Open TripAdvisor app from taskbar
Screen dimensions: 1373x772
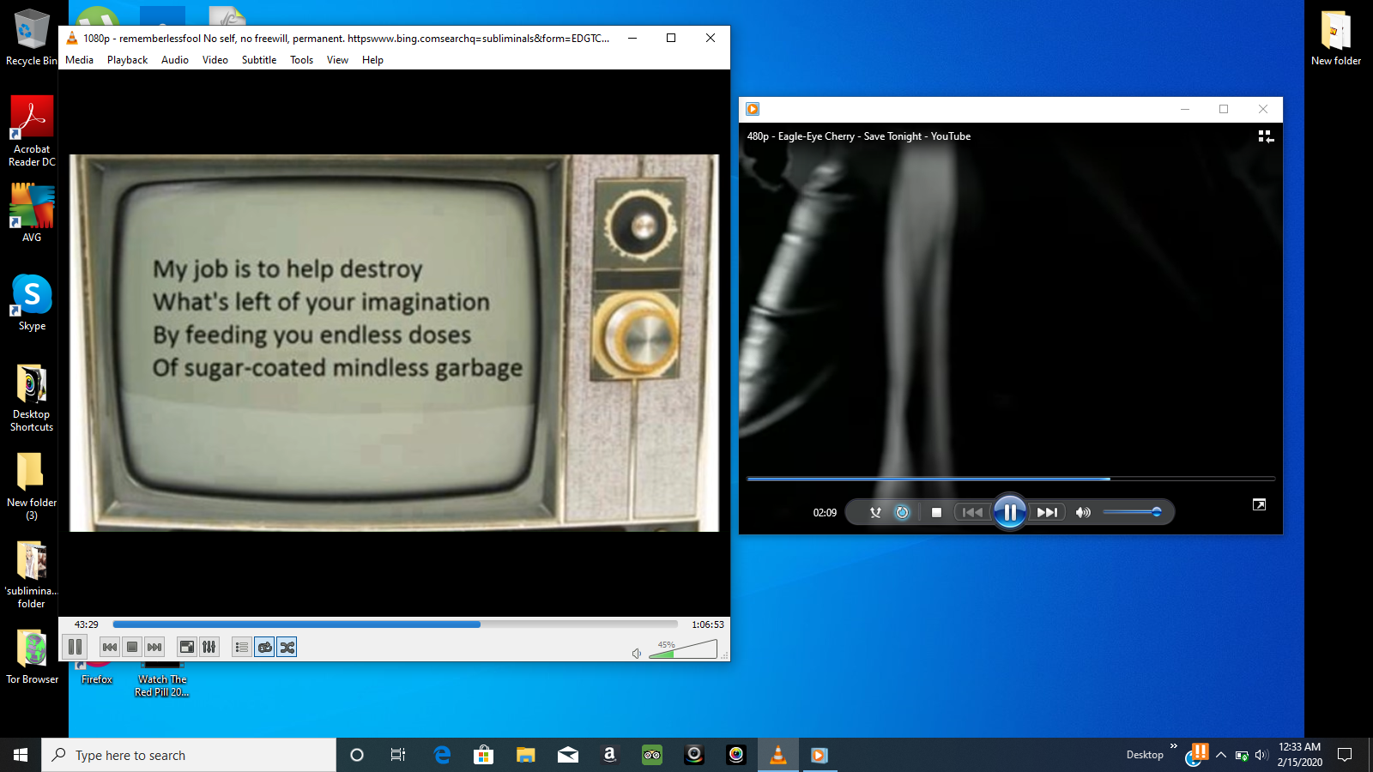tap(652, 755)
